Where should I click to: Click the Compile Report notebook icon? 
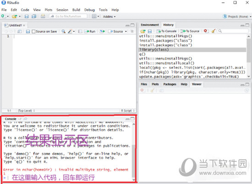click(x=80, y=31)
